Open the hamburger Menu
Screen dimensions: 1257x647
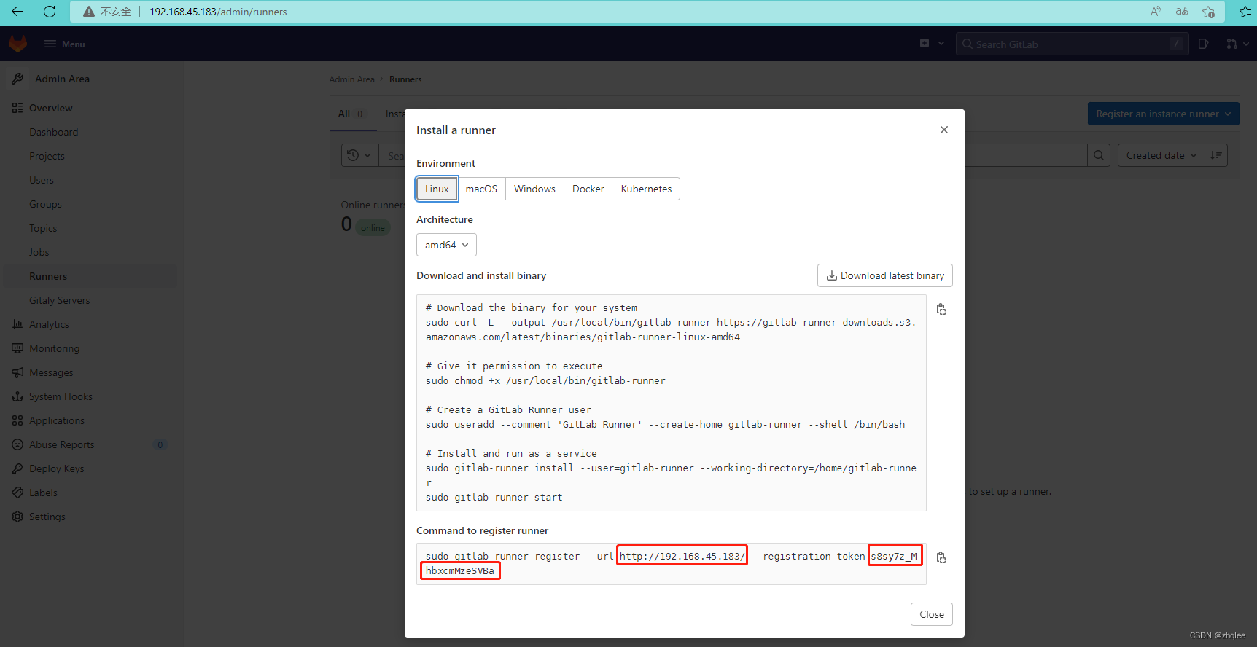pyautogui.click(x=65, y=44)
